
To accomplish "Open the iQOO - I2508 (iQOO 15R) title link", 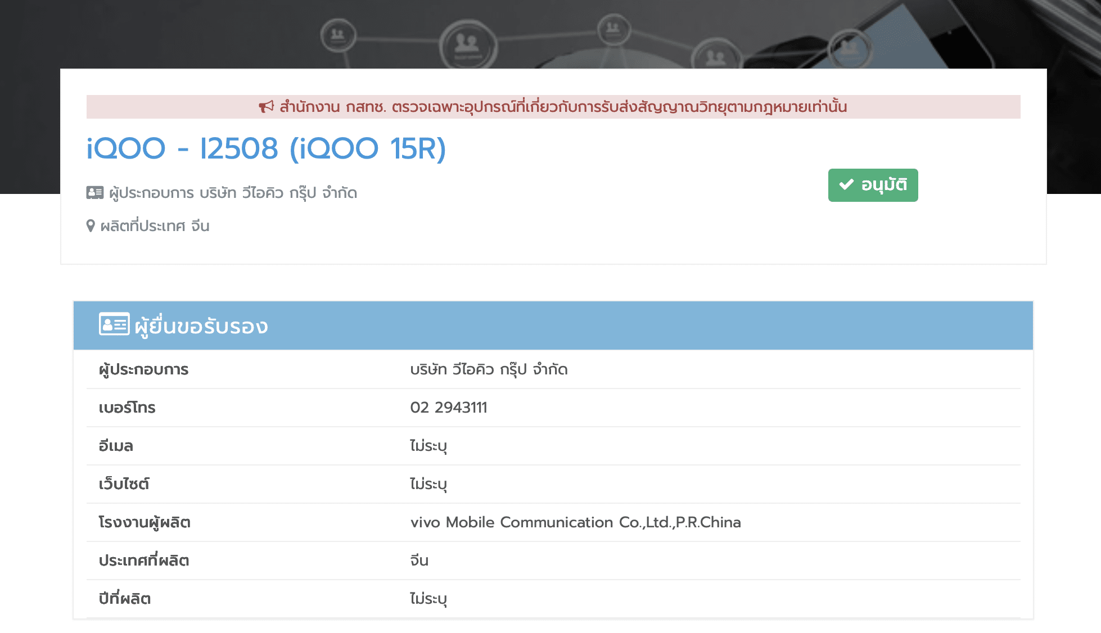I will tap(266, 148).
